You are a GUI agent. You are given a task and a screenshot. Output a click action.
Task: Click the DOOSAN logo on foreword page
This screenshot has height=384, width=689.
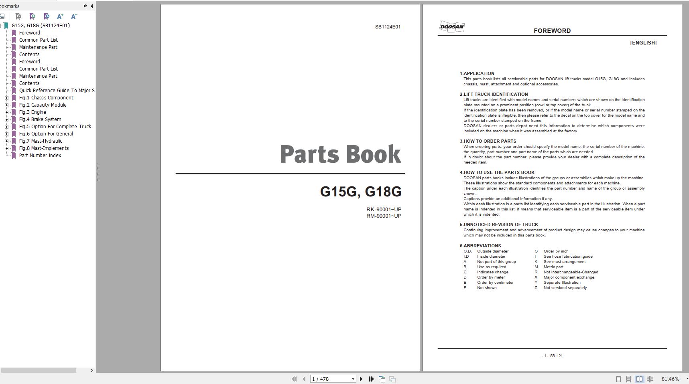coord(452,27)
